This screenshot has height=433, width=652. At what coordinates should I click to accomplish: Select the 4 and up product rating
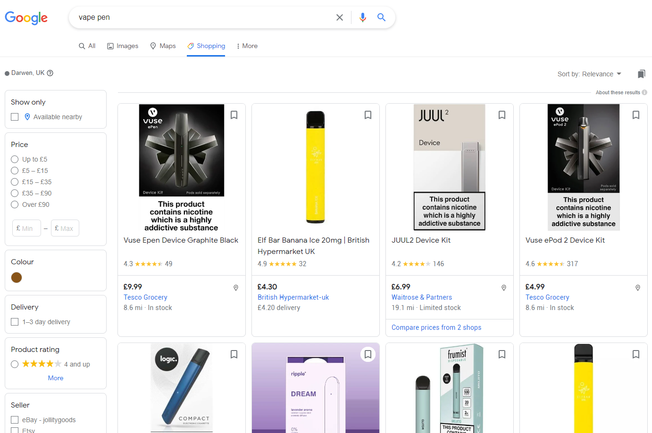point(15,364)
